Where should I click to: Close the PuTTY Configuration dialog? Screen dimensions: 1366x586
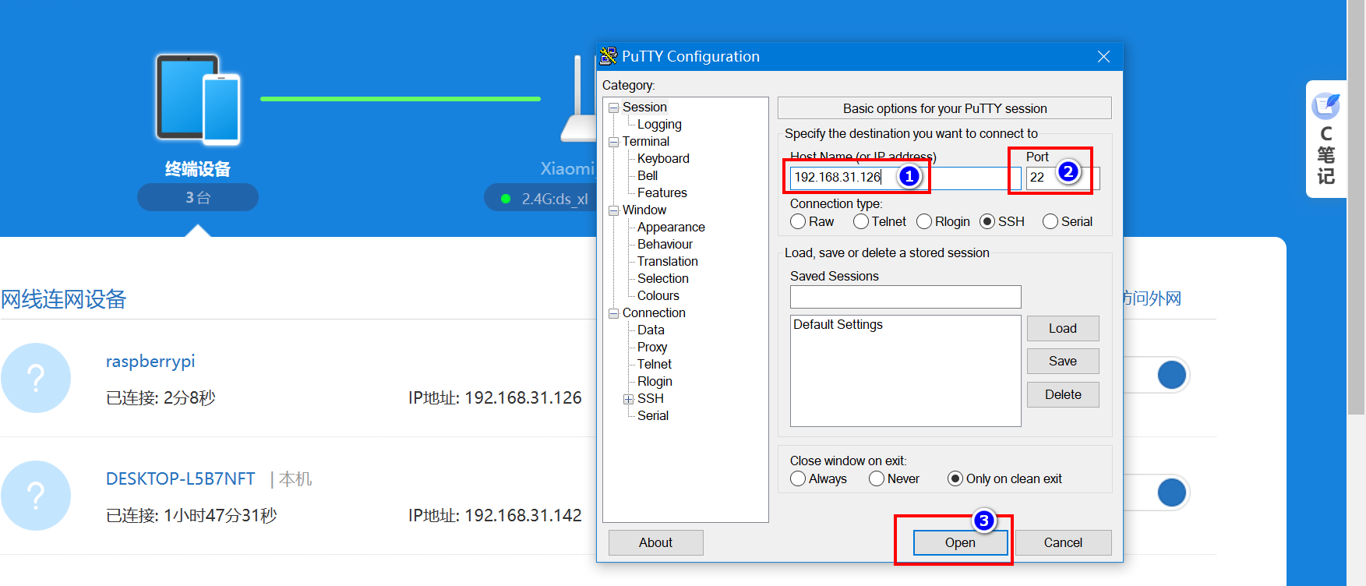click(x=1103, y=56)
